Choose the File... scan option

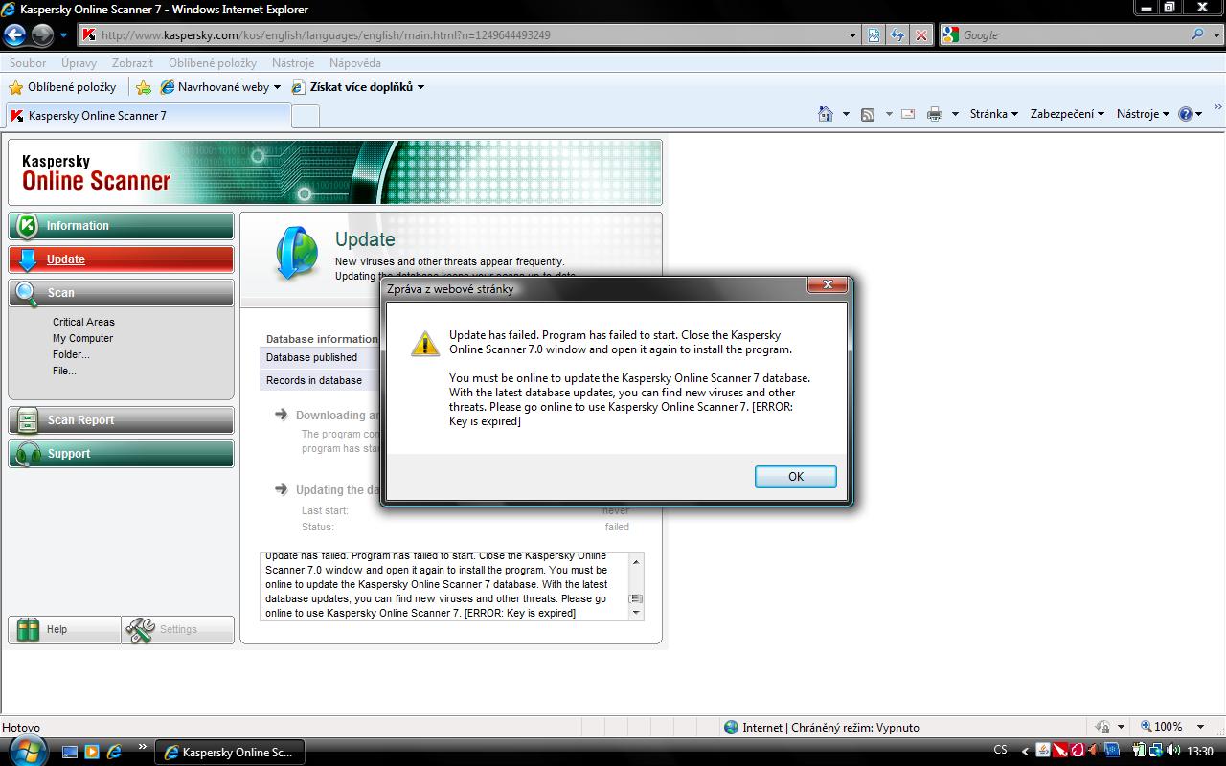click(x=64, y=371)
